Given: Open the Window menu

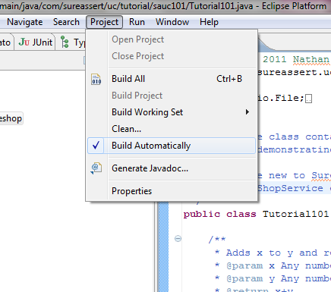Looking at the screenshot, I should click(x=172, y=22).
